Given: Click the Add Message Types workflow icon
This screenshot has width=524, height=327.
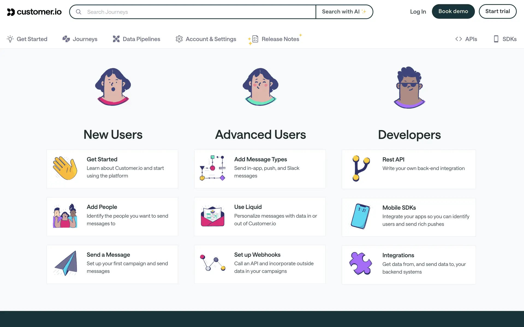Looking at the screenshot, I should (x=213, y=168).
